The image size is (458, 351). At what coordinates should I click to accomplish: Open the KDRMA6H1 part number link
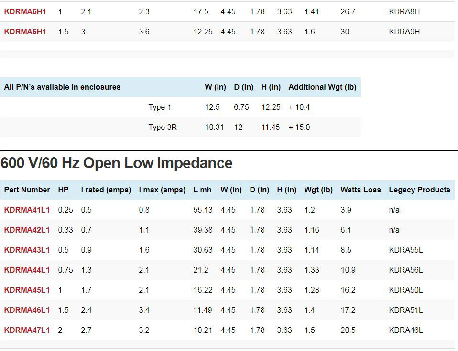(x=25, y=32)
